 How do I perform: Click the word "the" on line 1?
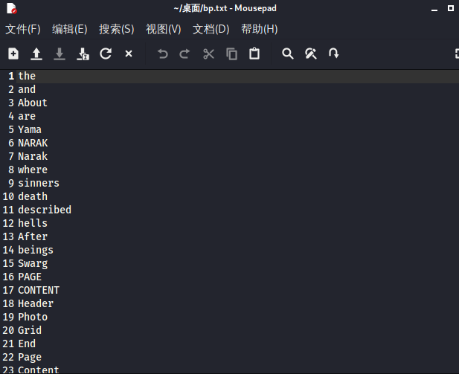pos(27,76)
